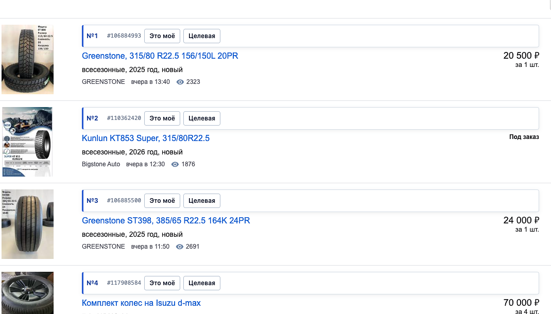Click the views eye icon beside 2691

[x=180, y=247]
